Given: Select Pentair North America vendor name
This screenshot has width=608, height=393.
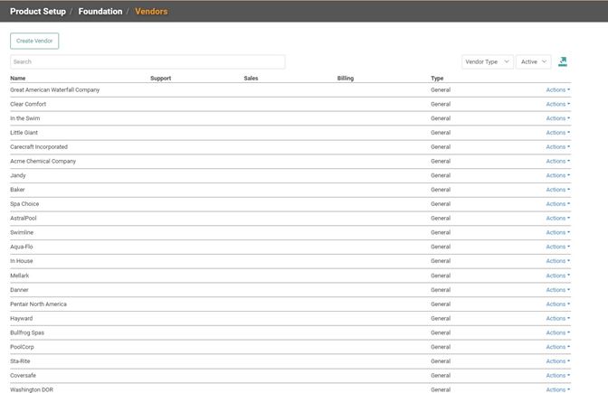Looking at the screenshot, I should (38, 304).
